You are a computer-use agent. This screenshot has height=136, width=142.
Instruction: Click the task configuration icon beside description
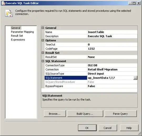coord(9,13)
